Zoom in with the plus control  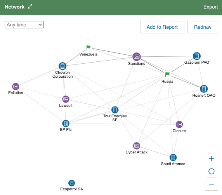tap(212, 158)
